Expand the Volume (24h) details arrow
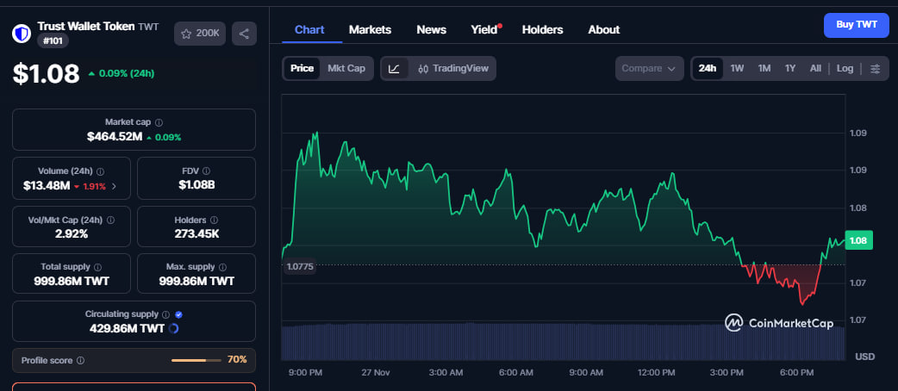Viewport: 898px width, 391px height. pyautogui.click(x=115, y=185)
